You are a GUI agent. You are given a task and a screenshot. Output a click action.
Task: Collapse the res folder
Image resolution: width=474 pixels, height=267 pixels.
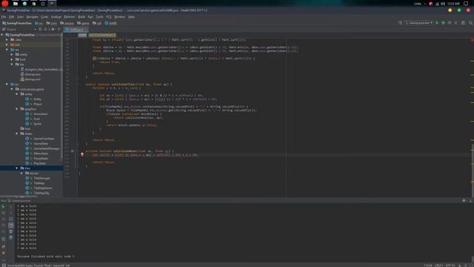coord(7,50)
